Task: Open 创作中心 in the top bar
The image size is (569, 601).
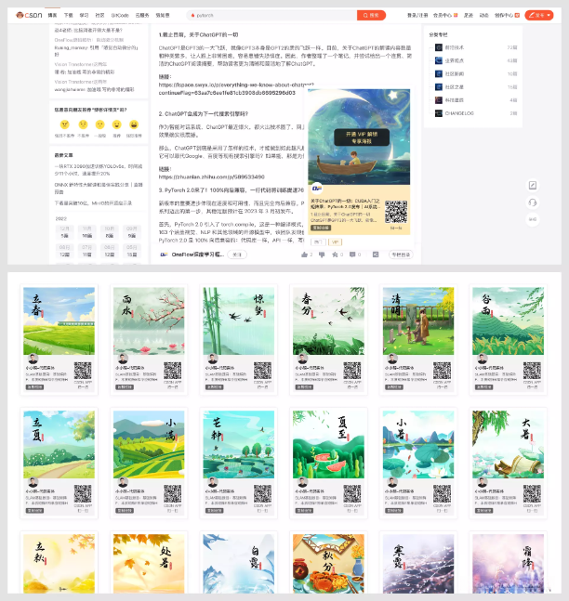Action: [507, 16]
